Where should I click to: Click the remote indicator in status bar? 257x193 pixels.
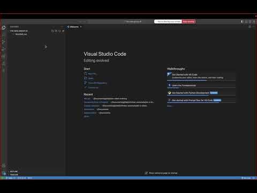pyautogui.click(x=3, y=178)
